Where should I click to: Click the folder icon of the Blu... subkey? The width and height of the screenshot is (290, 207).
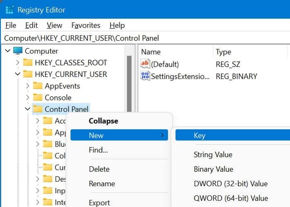(x=48, y=144)
